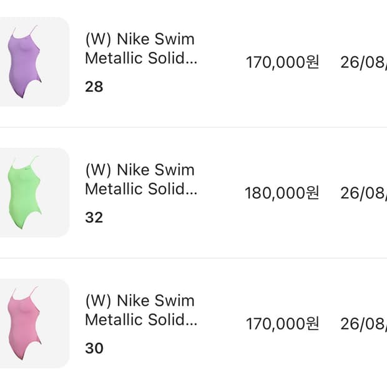Select the size 30 label
This screenshot has height=387, width=387.
[94, 348]
